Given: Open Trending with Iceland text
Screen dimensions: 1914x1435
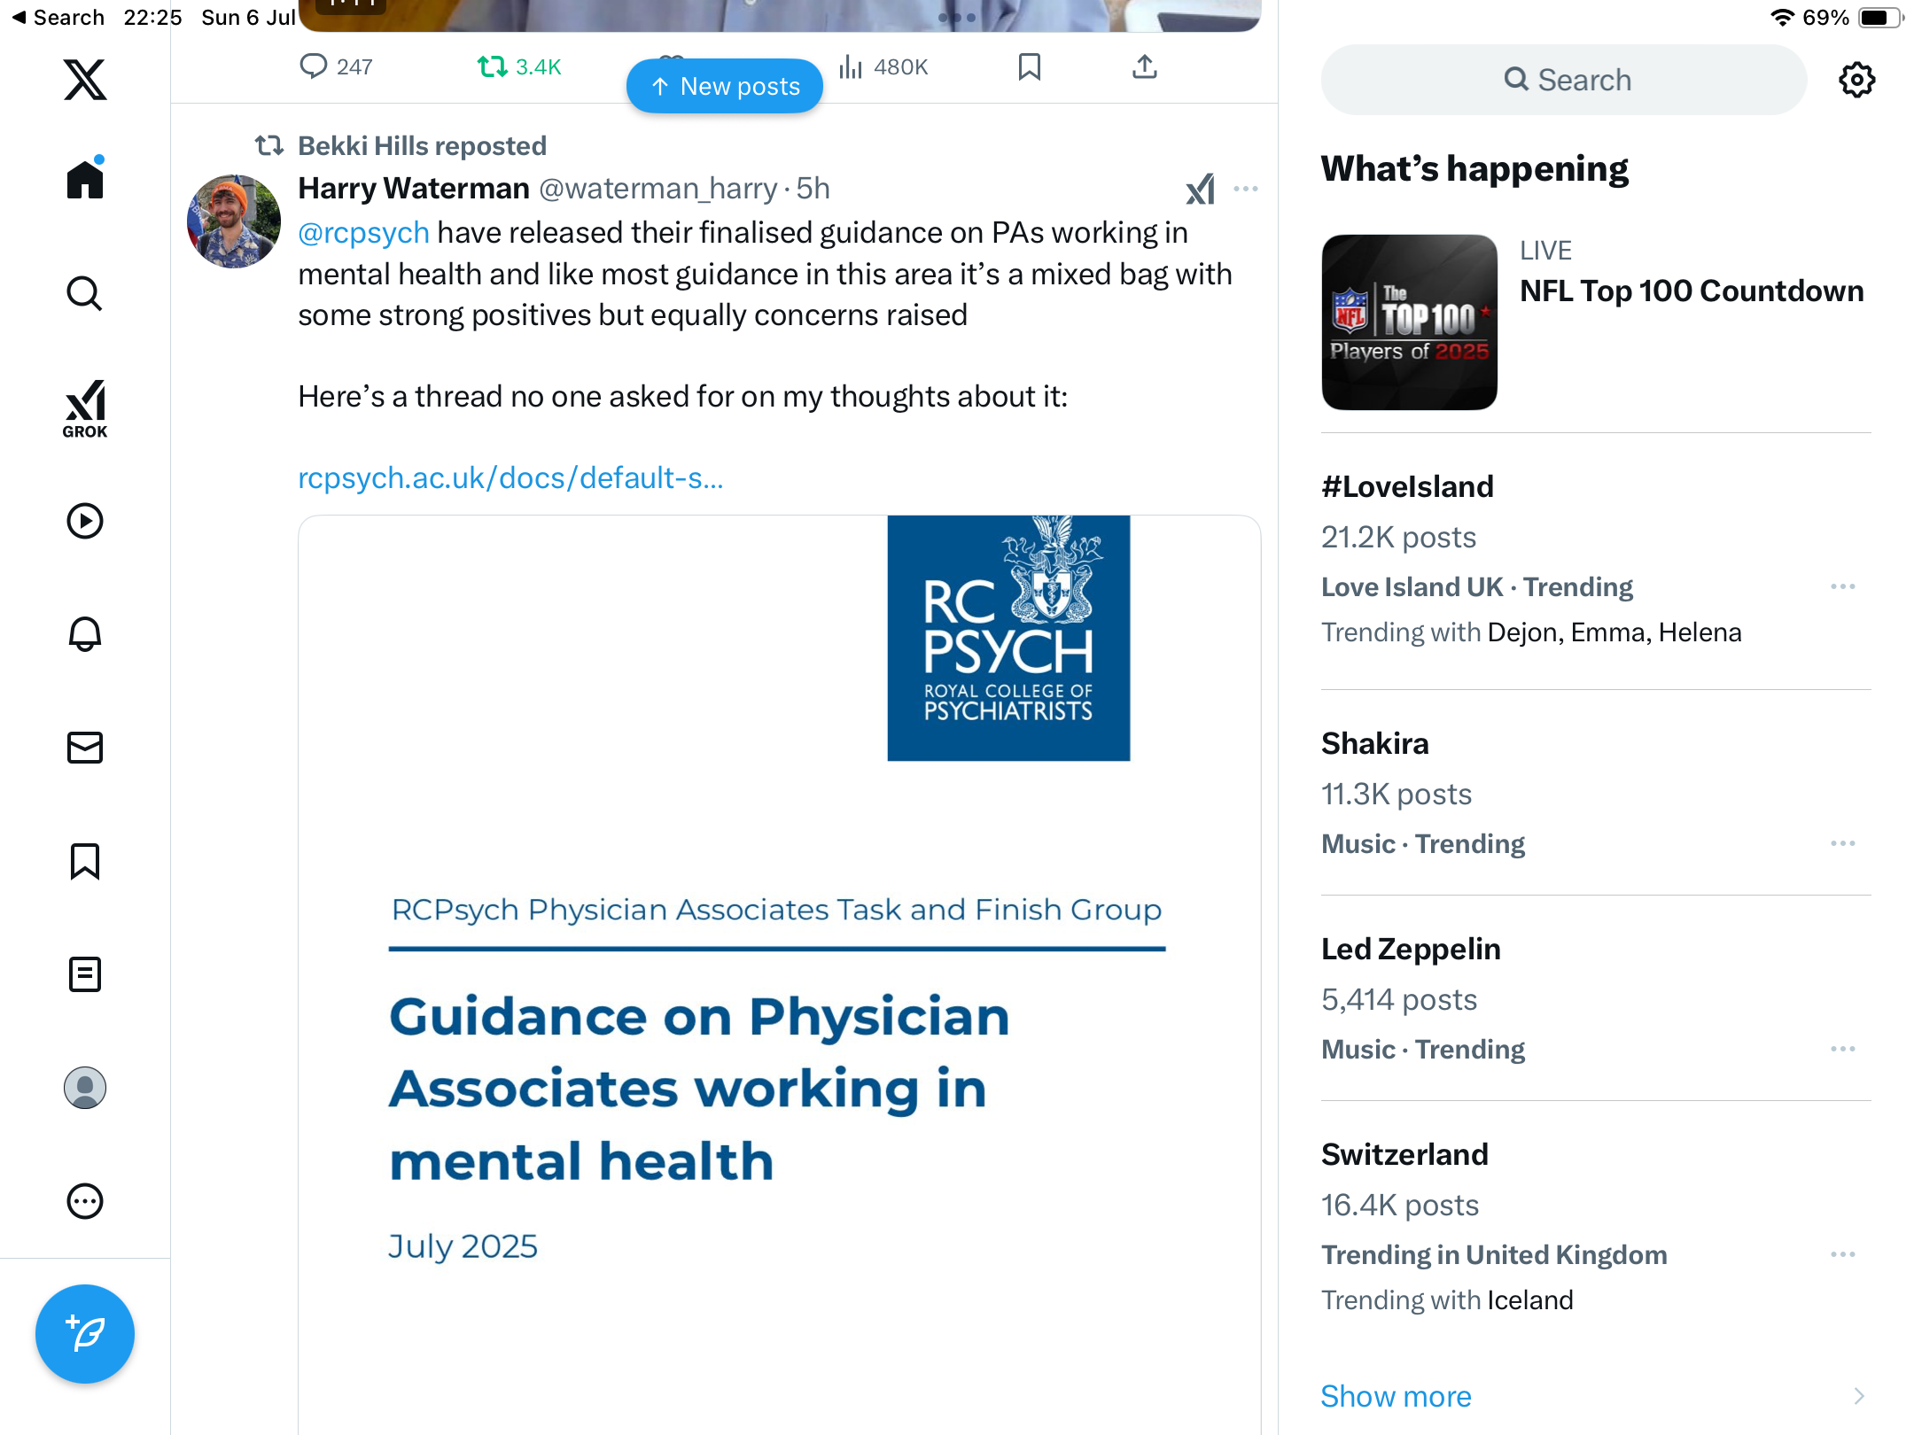Looking at the screenshot, I should point(1447,1299).
